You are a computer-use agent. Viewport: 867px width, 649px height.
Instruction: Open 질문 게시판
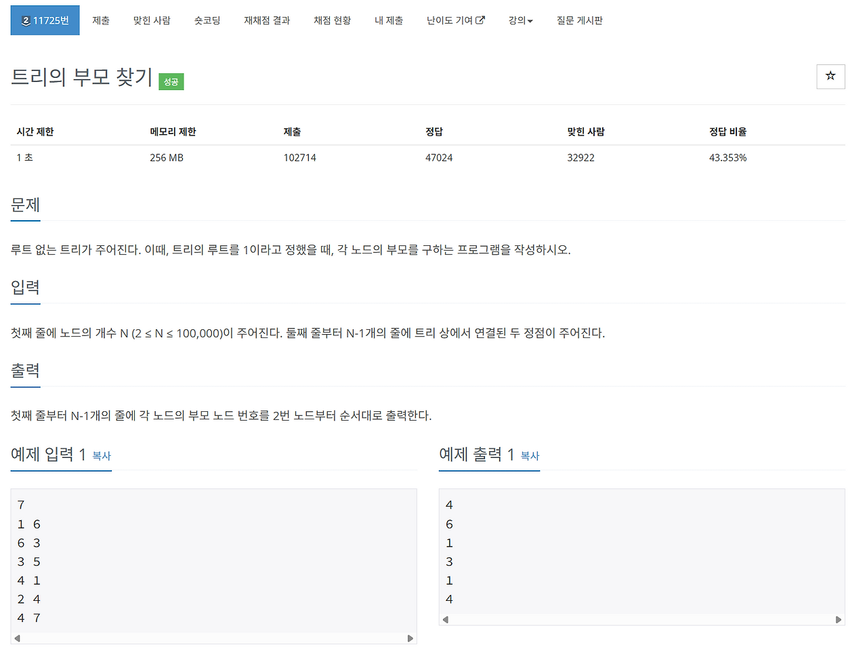579,20
